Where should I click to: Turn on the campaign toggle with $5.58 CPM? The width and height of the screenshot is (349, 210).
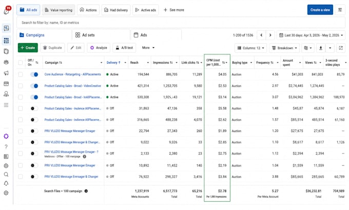point(34,108)
